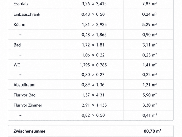
Task: Select the Flur vor Zimmer label
Action: pyautogui.click(x=28, y=105)
